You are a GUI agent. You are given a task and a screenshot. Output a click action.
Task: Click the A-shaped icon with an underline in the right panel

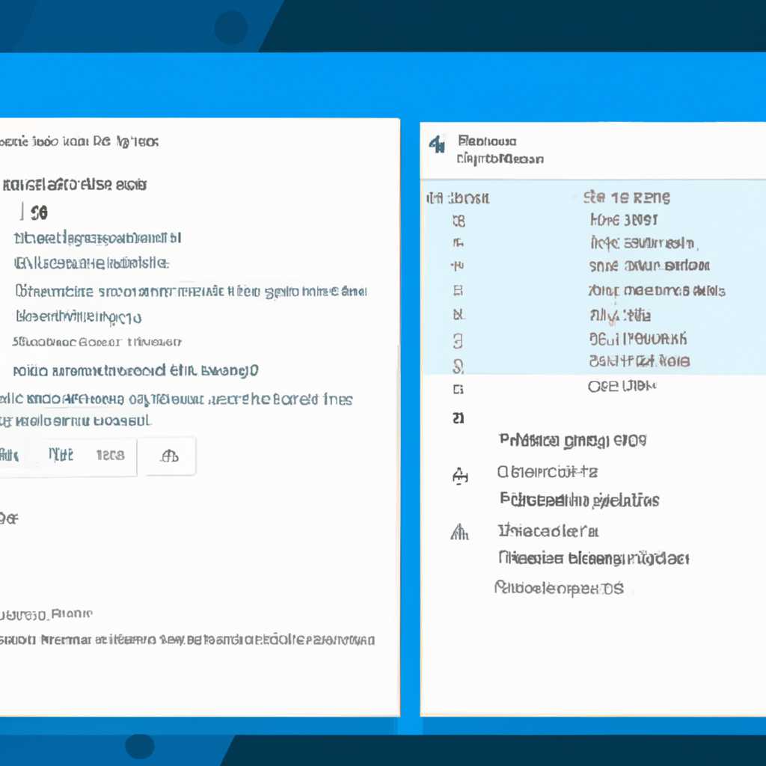pyautogui.click(x=460, y=475)
